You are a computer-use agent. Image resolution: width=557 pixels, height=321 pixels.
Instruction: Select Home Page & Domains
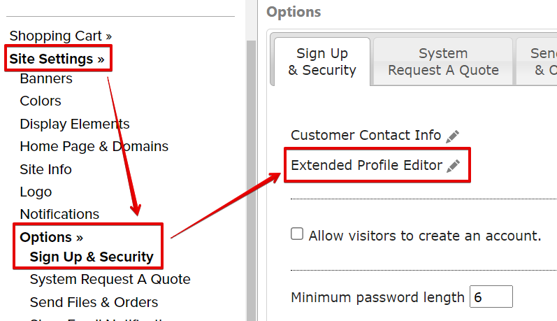[94, 146]
